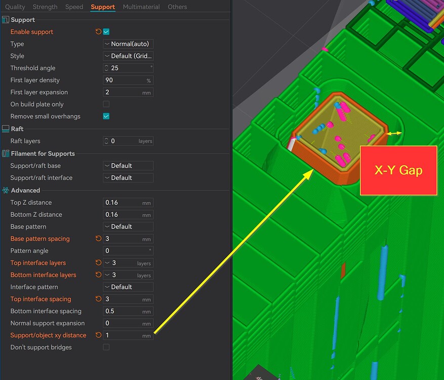Switch to the Quality tab

pyautogui.click(x=15, y=7)
